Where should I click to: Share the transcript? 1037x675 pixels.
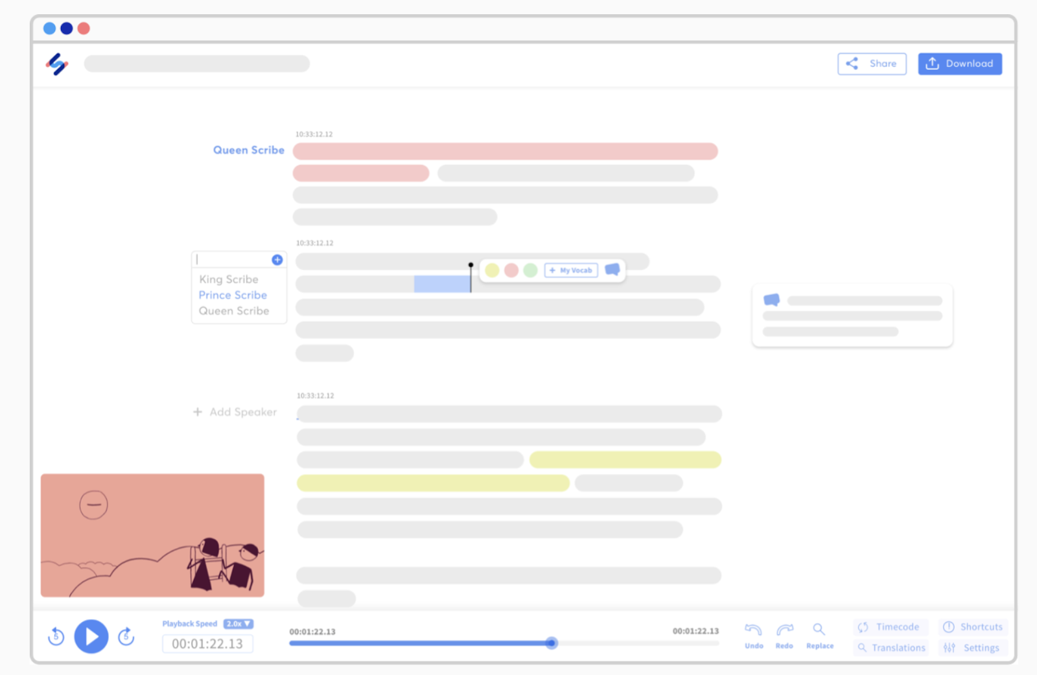[x=872, y=63]
